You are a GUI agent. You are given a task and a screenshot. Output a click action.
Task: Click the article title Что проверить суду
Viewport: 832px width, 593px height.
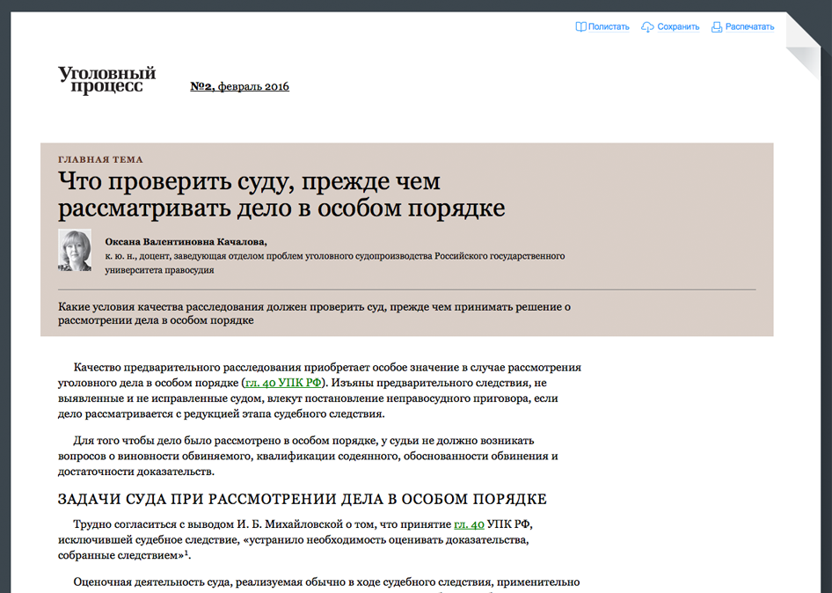coord(281,195)
